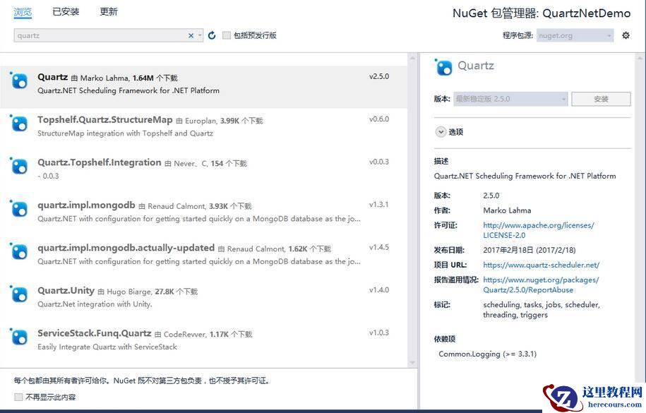Click the ServiceStack.Funq.Quartz package icon
Image resolution: width=646 pixels, height=413 pixels.
coord(18,337)
